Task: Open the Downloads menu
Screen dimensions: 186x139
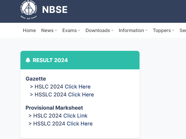Action: tap(98, 30)
